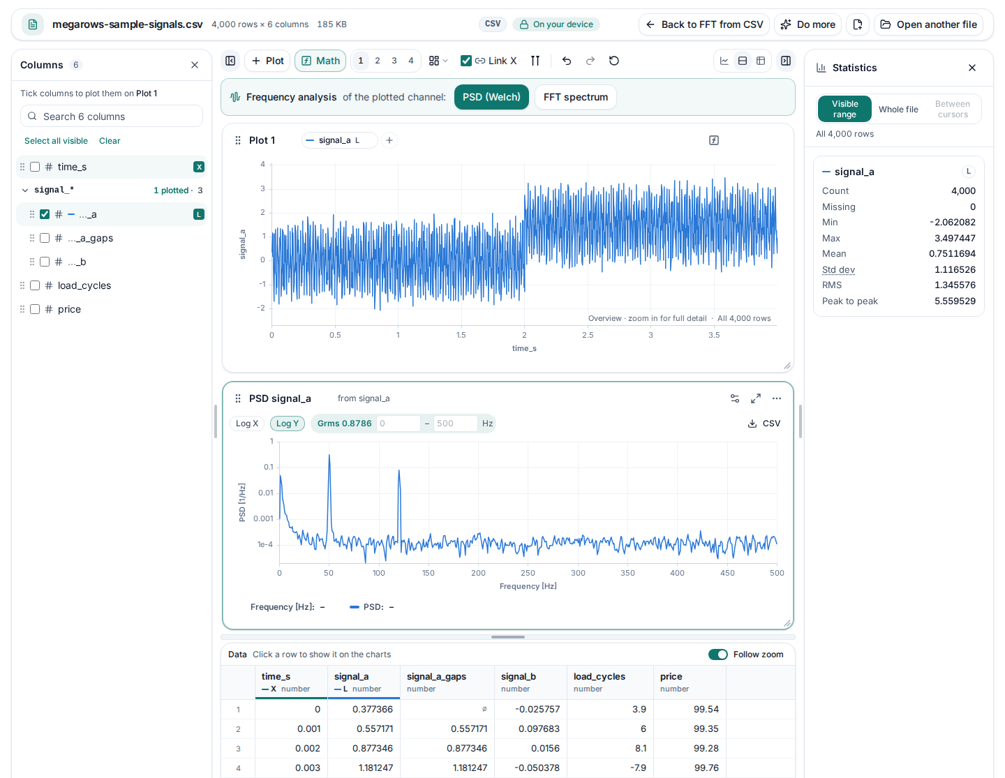
Task: Add a channel to Plot 1 with plus icon
Action: point(389,140)
